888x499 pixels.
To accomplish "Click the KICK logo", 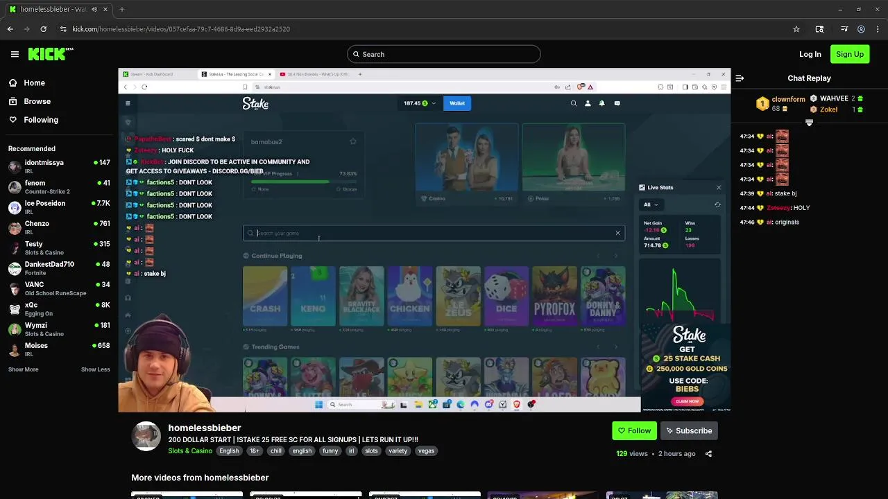I will click(51, 53).
